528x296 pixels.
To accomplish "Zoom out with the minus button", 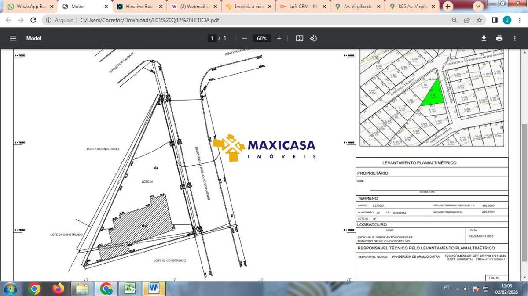I will point(245,38).
